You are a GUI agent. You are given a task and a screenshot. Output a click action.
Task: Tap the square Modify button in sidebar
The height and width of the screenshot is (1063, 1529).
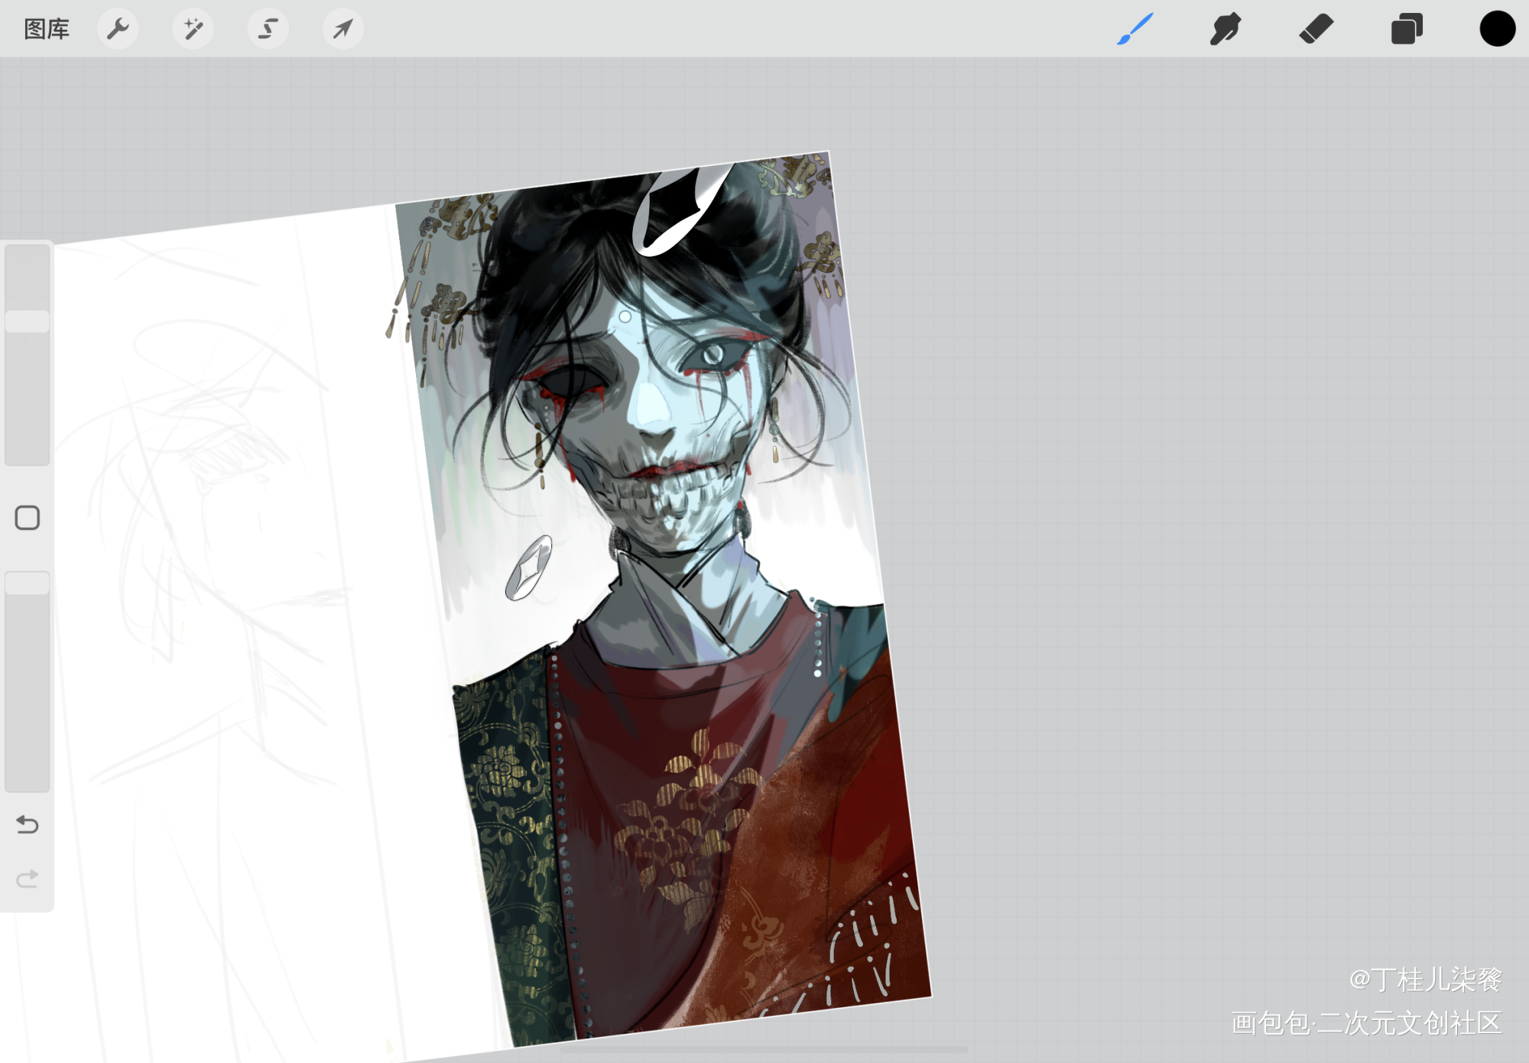pyautogui.click(x=28, y=518)
